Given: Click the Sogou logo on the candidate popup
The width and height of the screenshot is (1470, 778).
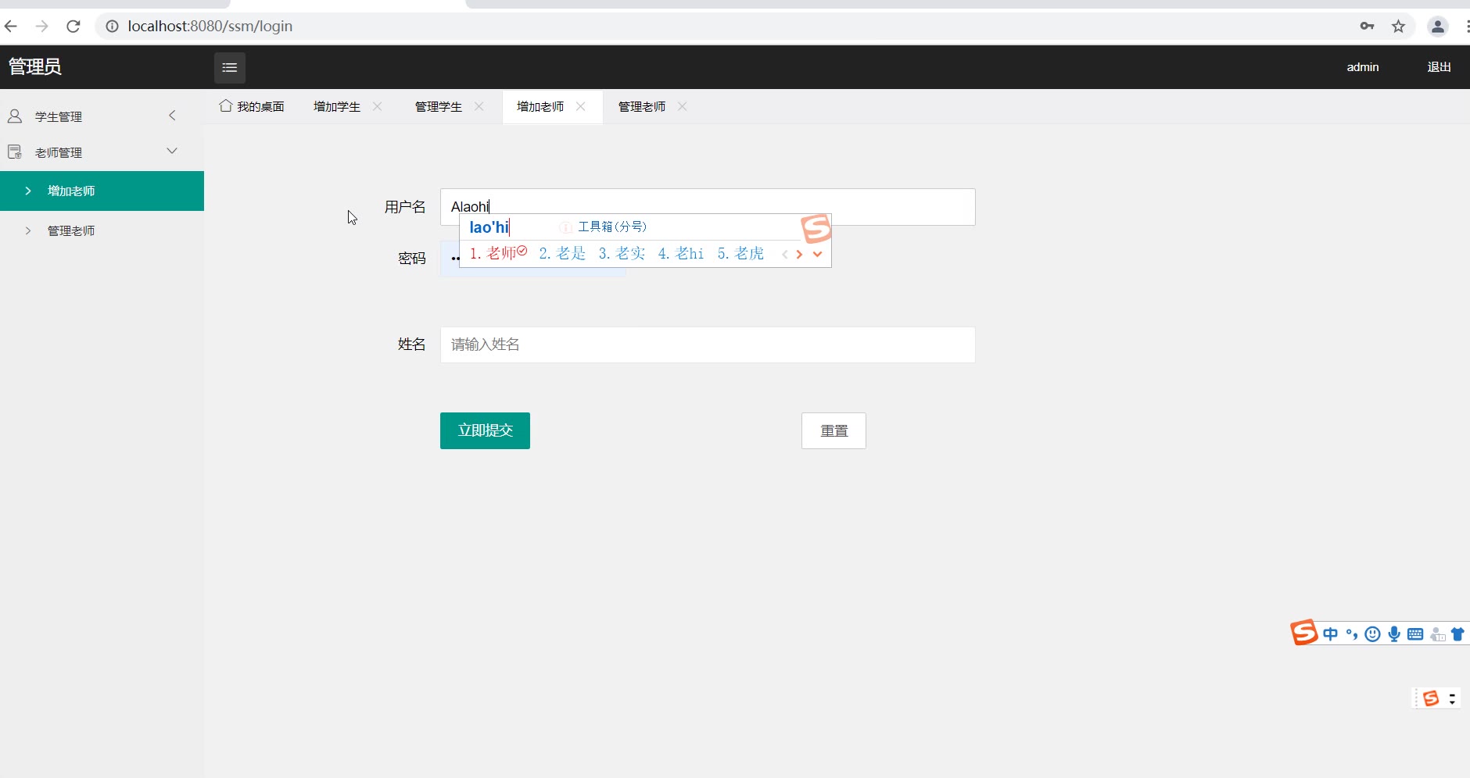Looking at the screenshot, I should pyautogui.click(x=816, y=228).
